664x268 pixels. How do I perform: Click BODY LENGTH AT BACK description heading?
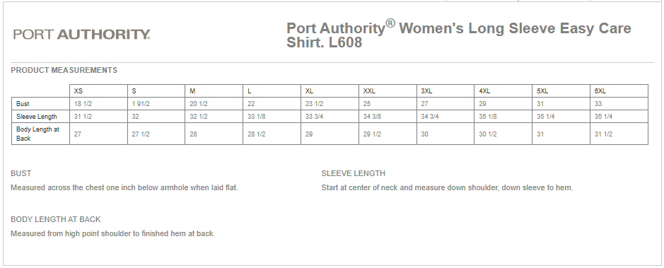55,219
